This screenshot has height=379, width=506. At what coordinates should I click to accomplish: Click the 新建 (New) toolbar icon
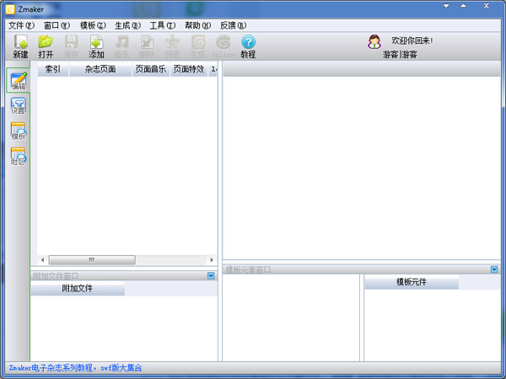[x=20, y=46]
